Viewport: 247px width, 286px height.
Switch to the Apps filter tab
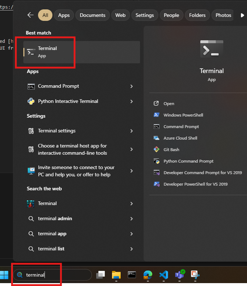[x=64, y=15]
